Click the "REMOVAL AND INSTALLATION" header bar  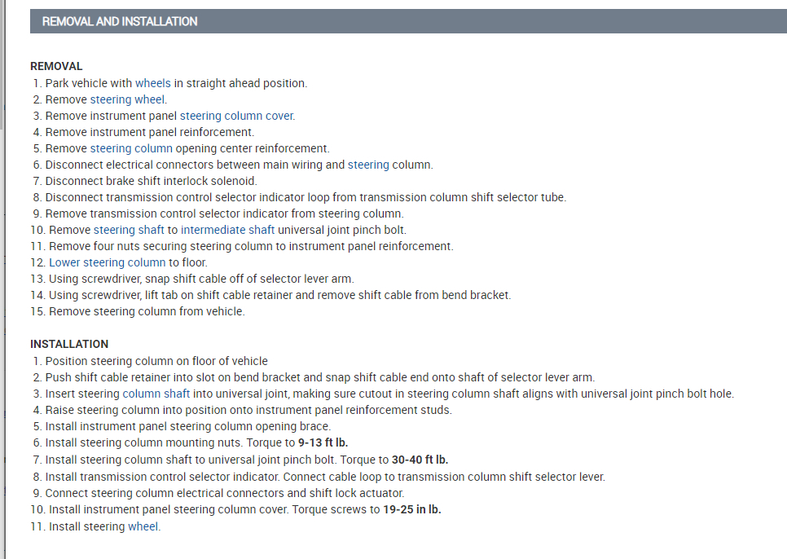[408, 21]
